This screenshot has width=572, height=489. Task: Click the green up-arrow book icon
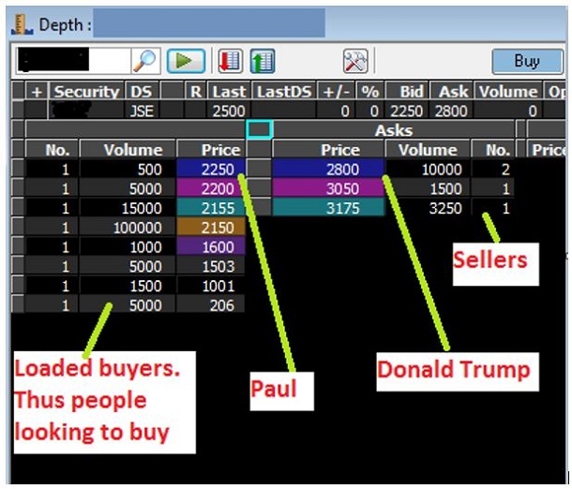tap(262, 62)
